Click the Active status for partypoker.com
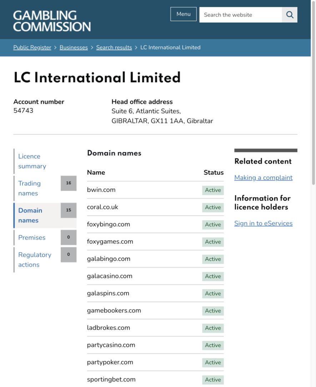Viewport: 316px width, 387px height. [x=213, y=363]
